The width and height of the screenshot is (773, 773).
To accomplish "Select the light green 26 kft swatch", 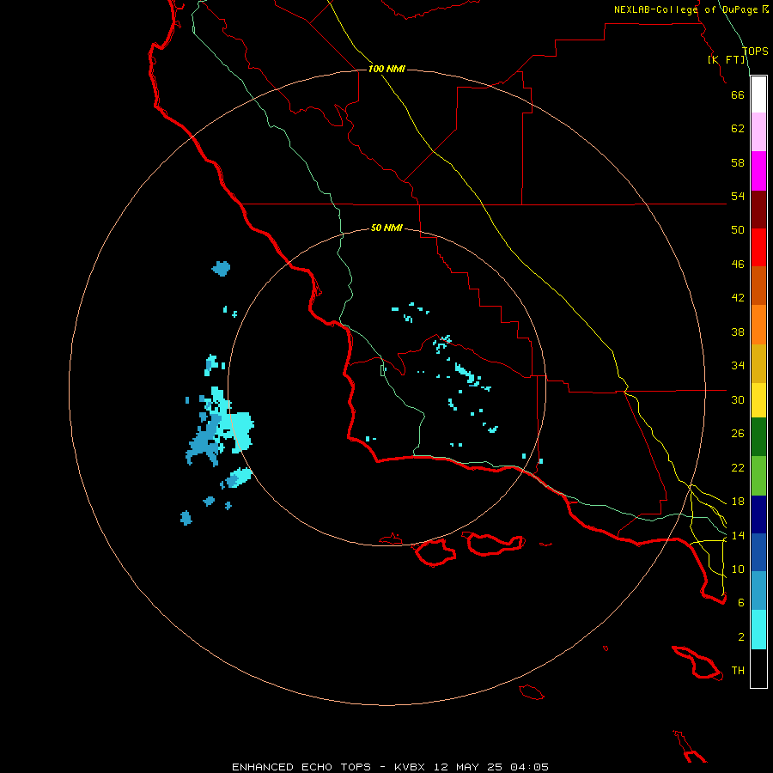I will (758, 476).
